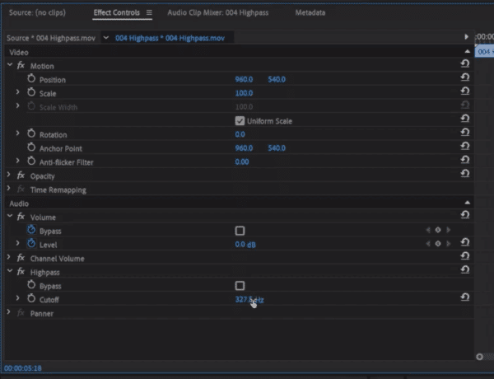
Task: Reset the Highpass effect
Action: 465,270
